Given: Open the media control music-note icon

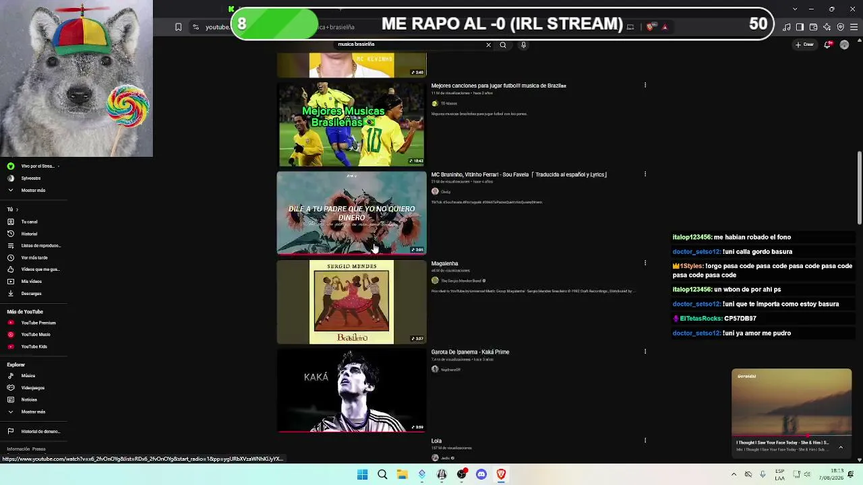Looking at the screenshot, I should point(787,27).
